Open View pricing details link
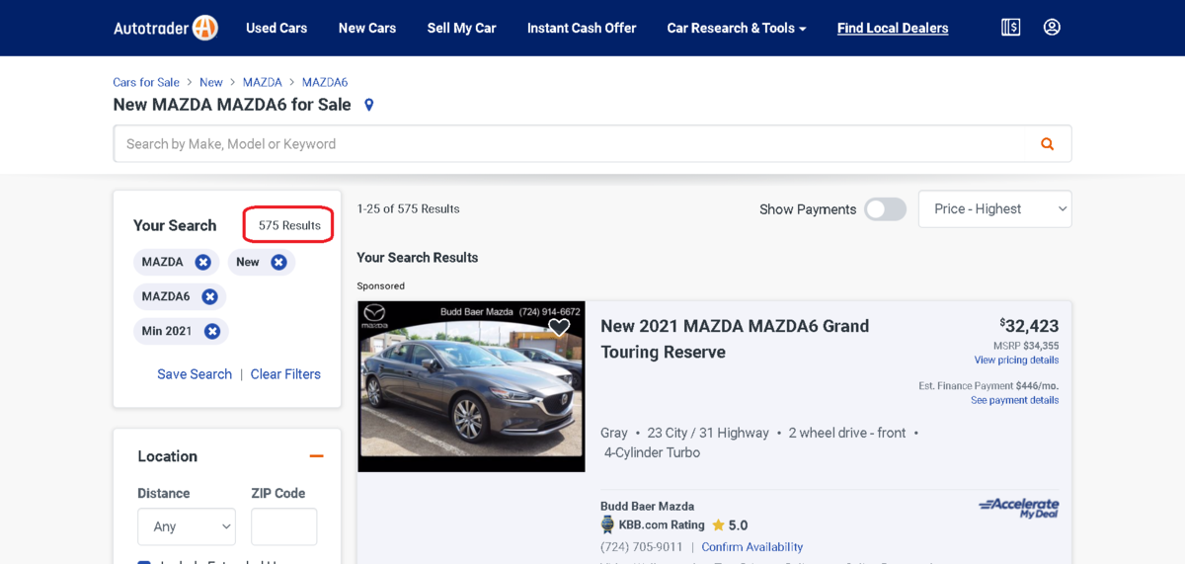1185x564 pixels. [x=1016, y=361]
